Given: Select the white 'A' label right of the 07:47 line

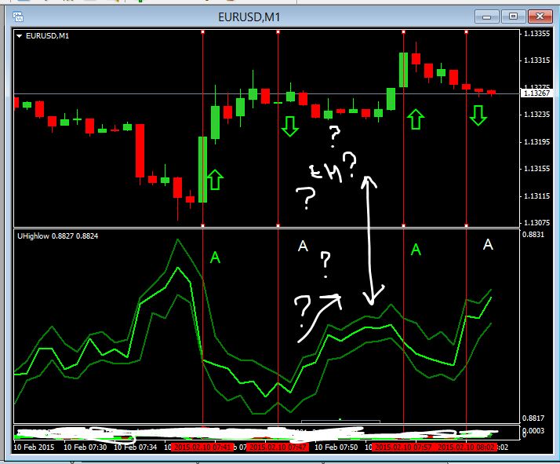Looking at the screenshot, I should coord(303,246).
